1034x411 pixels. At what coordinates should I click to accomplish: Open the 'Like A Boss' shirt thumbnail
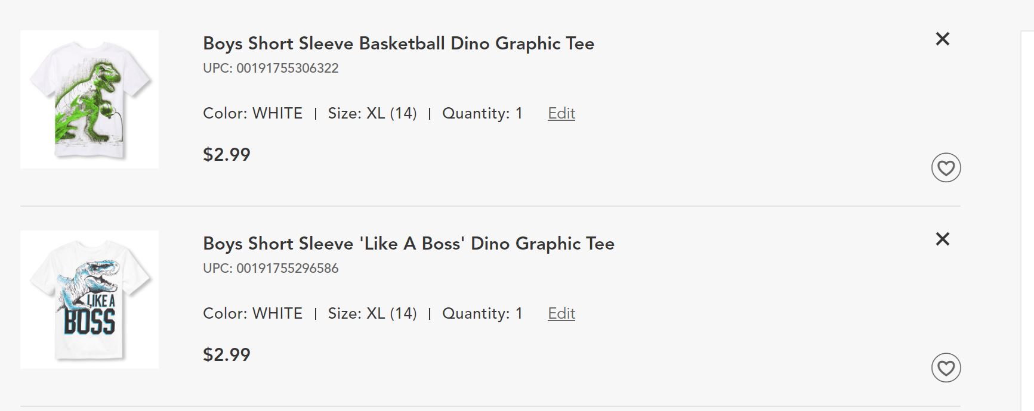point(89,300)
